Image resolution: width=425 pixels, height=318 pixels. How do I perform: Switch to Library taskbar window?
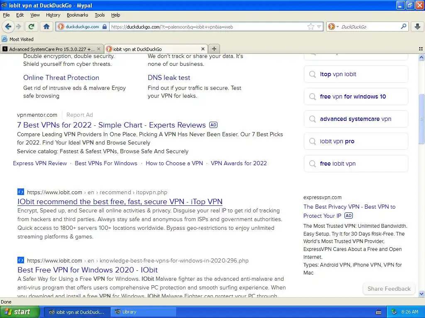pos(144,312)
